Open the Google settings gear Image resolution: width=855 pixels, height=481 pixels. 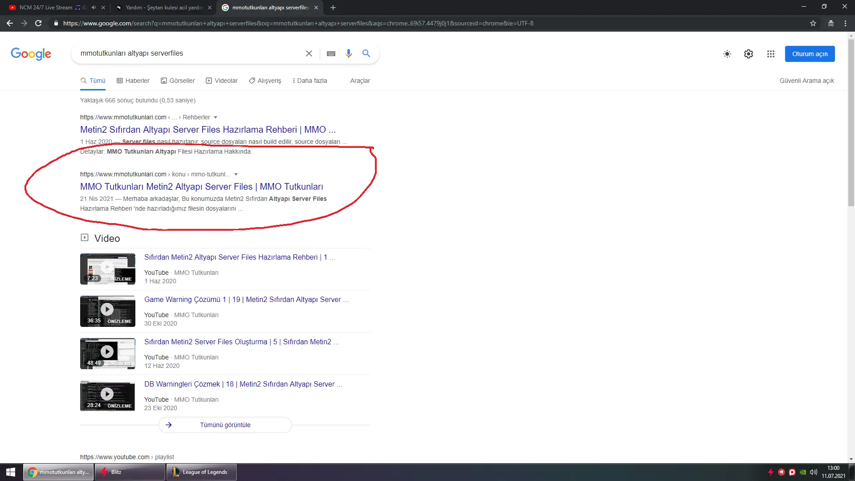[x=749, y=54]
